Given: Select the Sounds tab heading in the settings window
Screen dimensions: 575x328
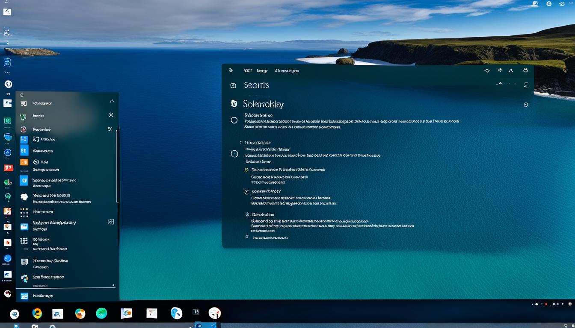Looking at the screenshot, I should (257, 85).
